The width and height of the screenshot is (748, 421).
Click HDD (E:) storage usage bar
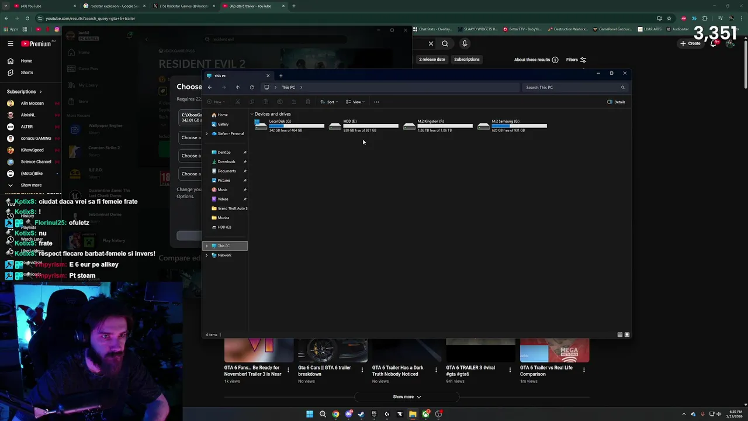(x=370, y=126)
